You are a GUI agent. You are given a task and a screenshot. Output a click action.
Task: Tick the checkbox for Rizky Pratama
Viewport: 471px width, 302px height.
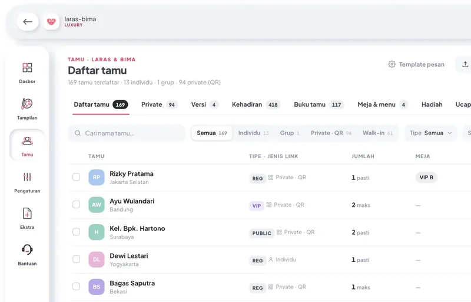pyautogui.click(x=77, y=177)
